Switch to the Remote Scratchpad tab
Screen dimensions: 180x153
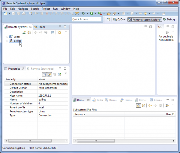(40, 69)
